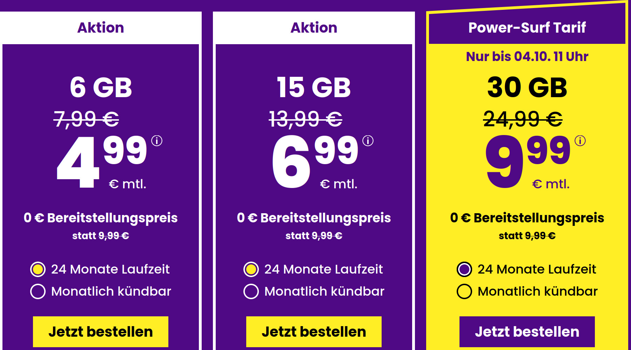Click Jetzt bestellen on the 6 GB card
This screenshot has height=350, width=631.
tap(100, 331)
